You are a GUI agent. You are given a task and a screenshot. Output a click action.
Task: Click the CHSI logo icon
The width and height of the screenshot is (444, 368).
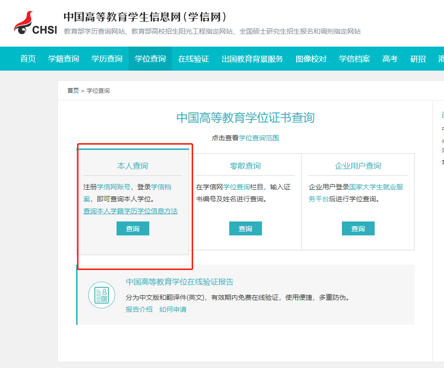pos(35,24)
